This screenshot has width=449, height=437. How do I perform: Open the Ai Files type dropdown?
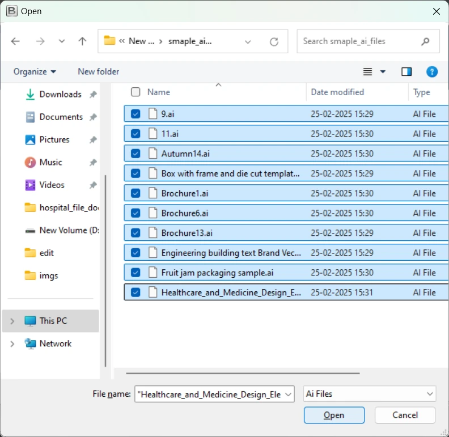coord(369,393)
